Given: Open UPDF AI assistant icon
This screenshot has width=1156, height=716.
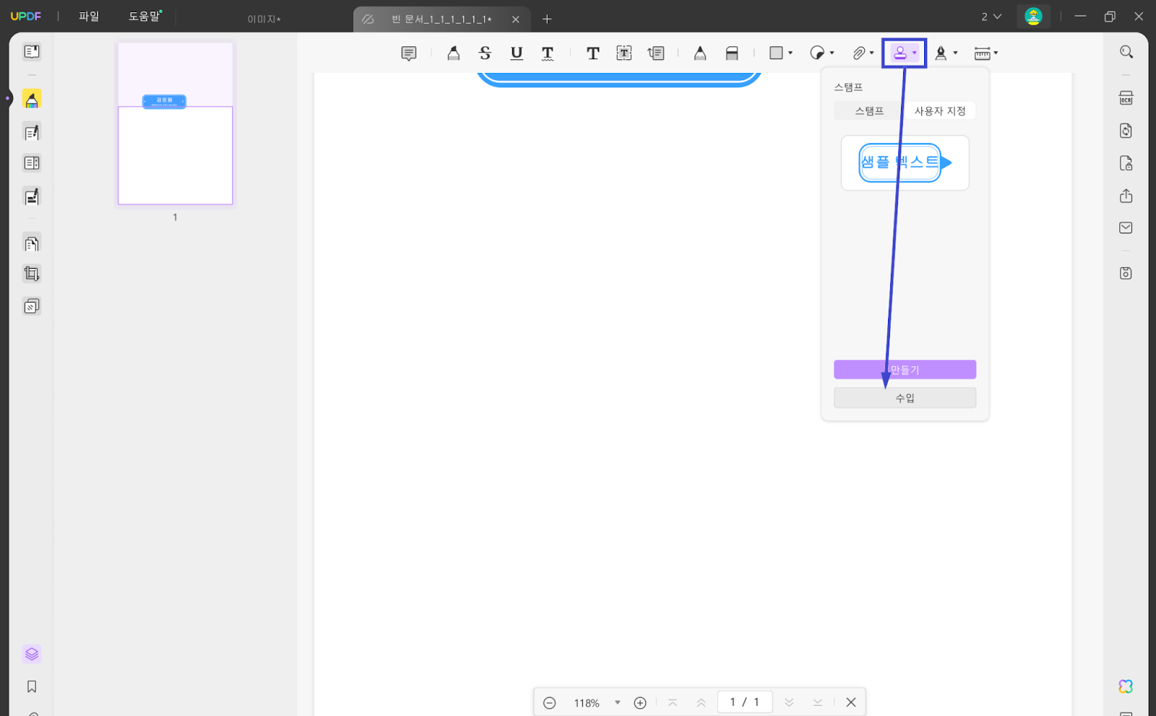Looking at the screenshot, I should point(1126,686).
